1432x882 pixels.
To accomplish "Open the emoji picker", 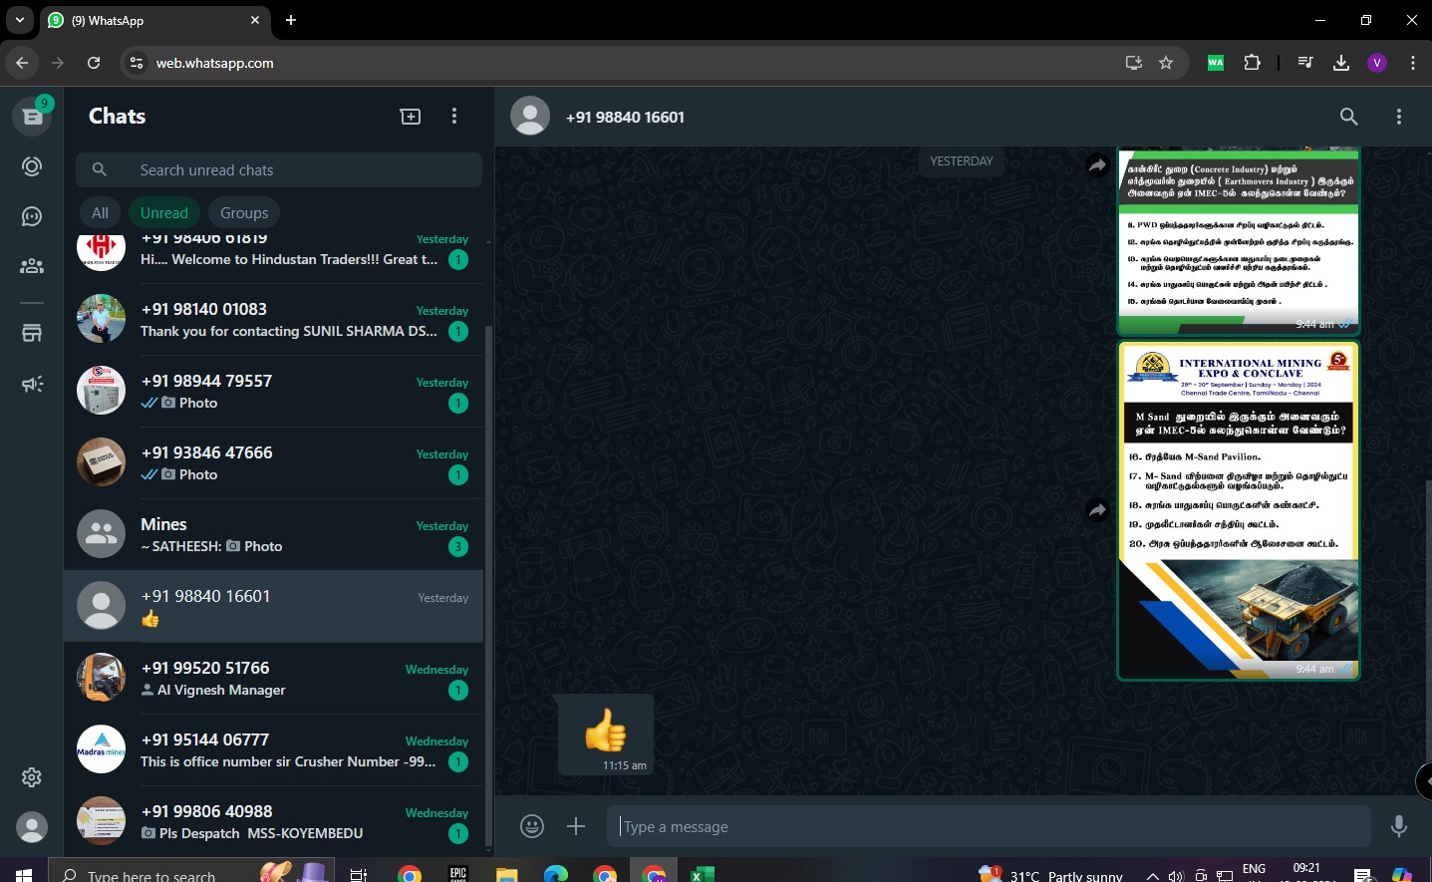I will pos(532,826).
